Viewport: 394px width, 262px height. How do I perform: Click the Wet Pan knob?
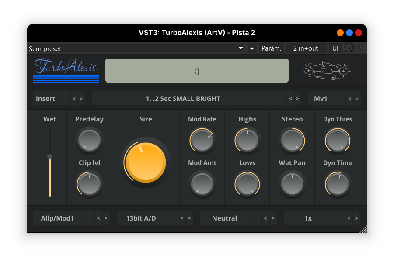click(x=292, y=185)
